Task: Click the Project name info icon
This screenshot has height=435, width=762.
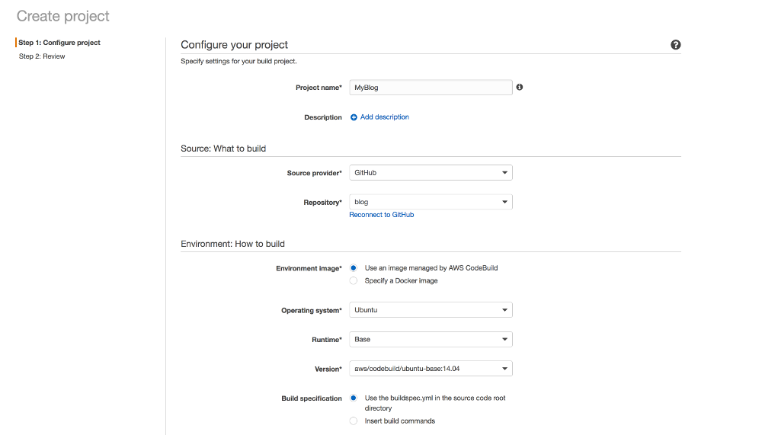Action: 520,88
